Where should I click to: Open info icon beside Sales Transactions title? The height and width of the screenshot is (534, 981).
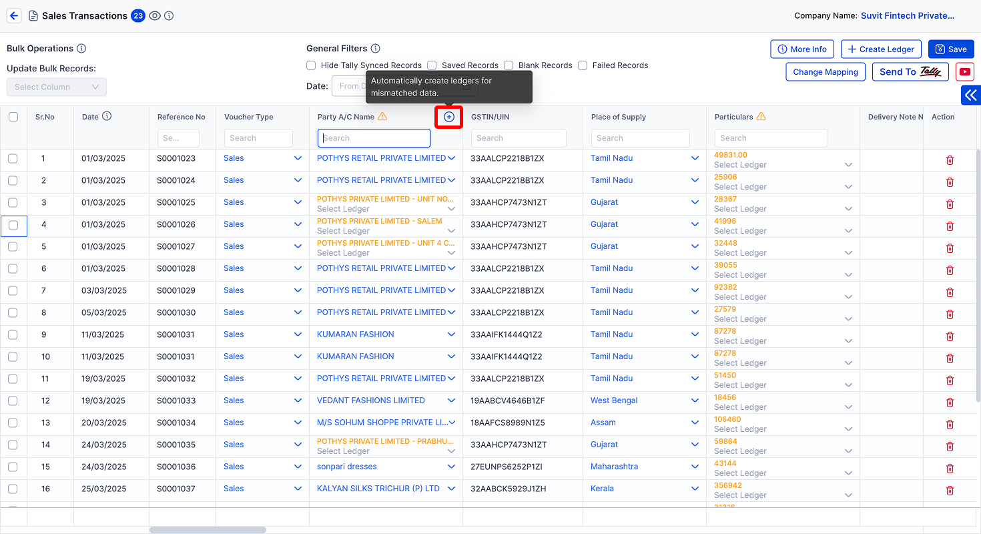[169, 16]
